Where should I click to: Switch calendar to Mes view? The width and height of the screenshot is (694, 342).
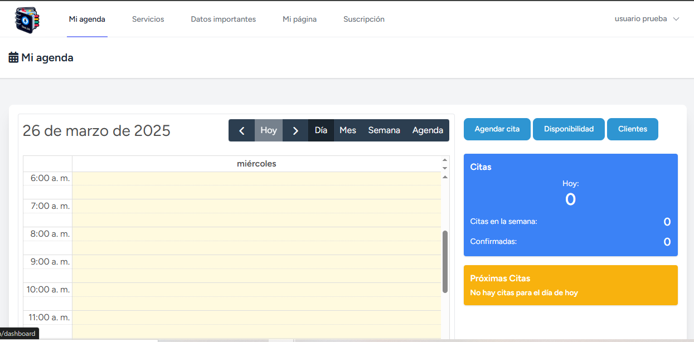coord(348,130)
